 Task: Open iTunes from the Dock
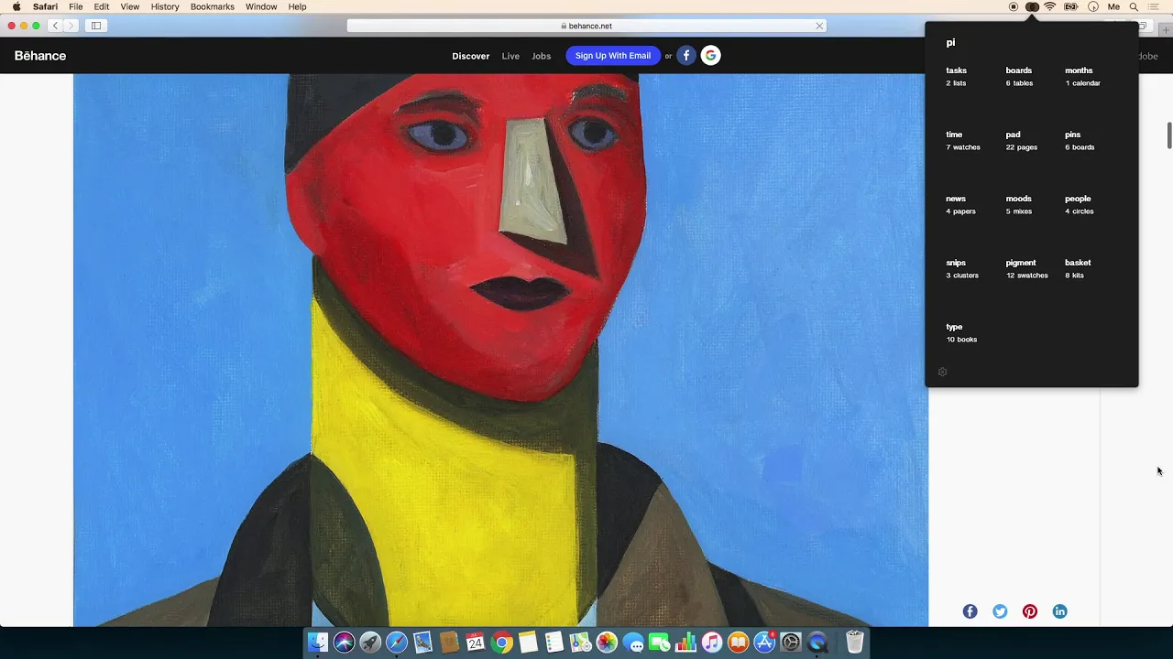click(712, 643)
